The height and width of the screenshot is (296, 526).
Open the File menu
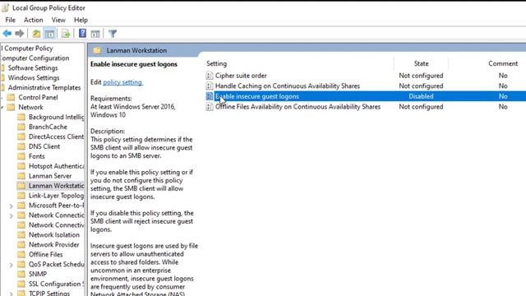coord(10,20)
